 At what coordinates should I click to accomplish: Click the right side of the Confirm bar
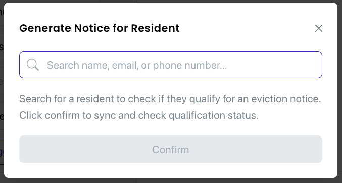pos(283,149)
